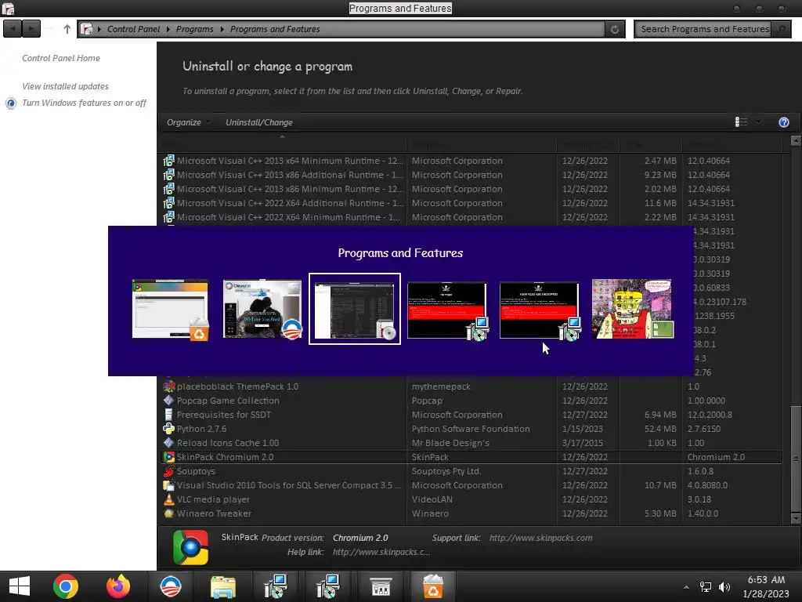Click the Windows Start button
The image size is (802, 602).
coord(20,586)
